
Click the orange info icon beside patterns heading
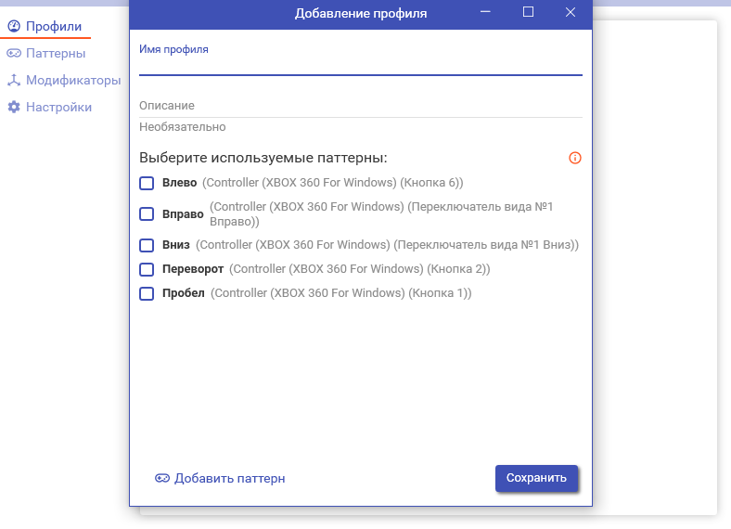[574, 158]
